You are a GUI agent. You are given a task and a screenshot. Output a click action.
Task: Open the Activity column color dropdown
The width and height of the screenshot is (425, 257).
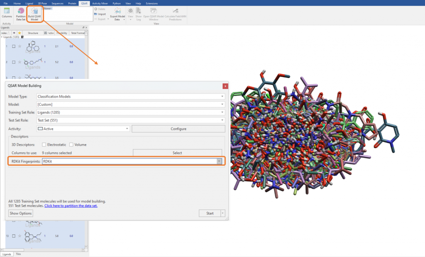pos(83,129)
